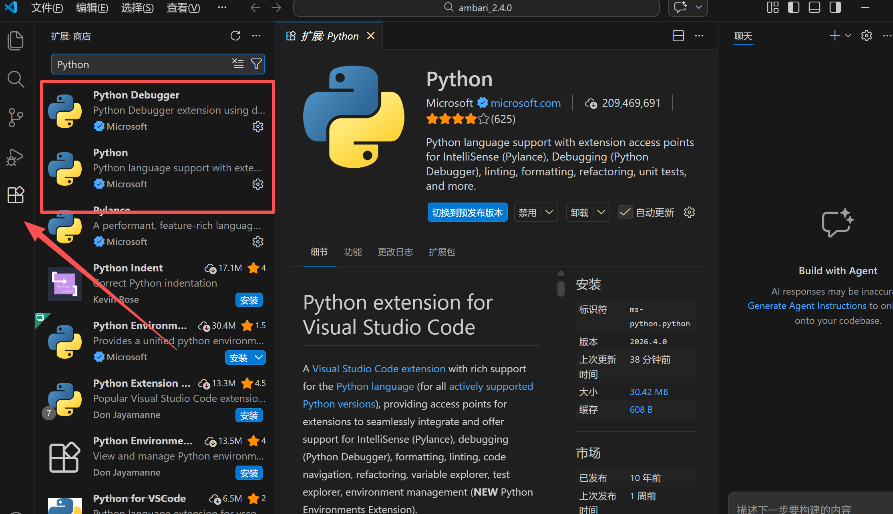Close the 扩展: Python editor tab

(x=371, y=36)
